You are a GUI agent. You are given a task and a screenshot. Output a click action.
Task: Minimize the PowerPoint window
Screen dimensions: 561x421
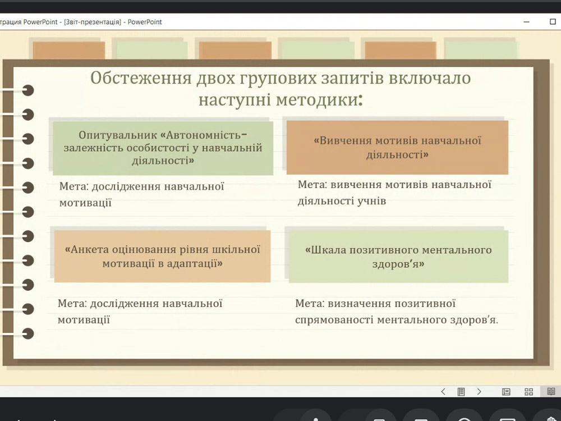pos(526,22)
